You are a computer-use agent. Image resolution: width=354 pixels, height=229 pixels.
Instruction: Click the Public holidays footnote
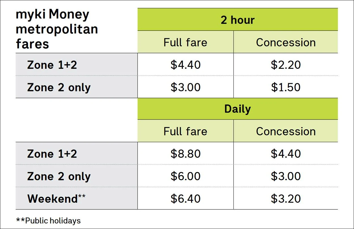[48, 221]
